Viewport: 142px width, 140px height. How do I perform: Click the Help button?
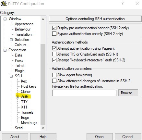43,137
